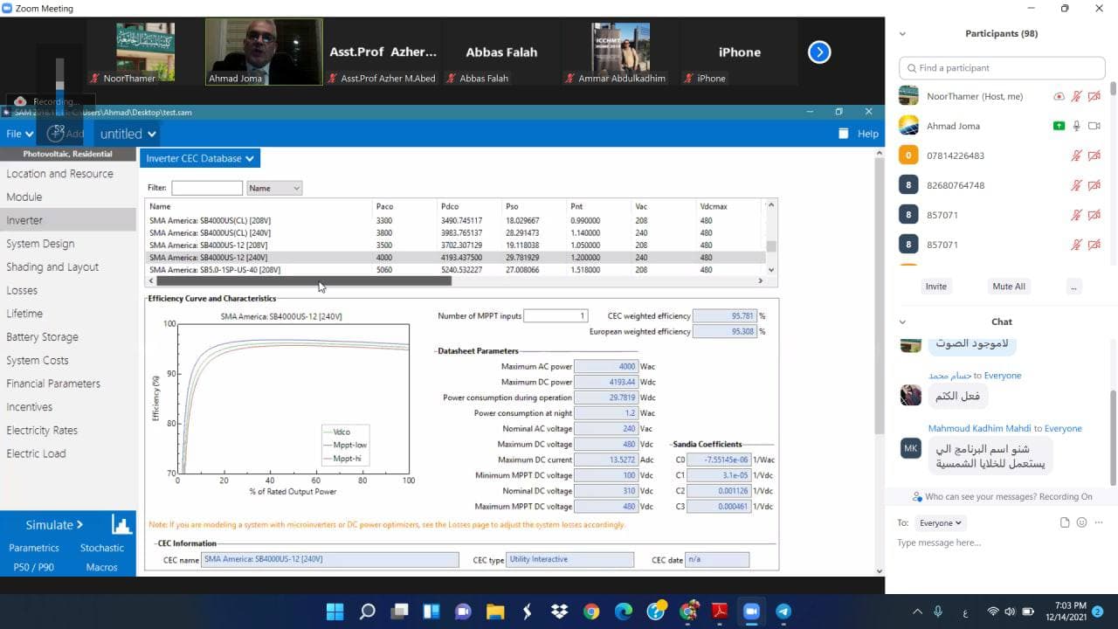Select System Design in the sidebar
Viewport: 1118px width, 629px height.
pyautogui.click(x=40, y=244)
